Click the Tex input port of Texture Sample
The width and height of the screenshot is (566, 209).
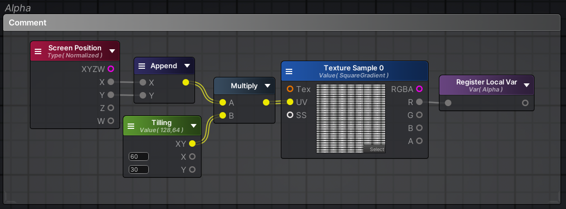coord(290,89)
